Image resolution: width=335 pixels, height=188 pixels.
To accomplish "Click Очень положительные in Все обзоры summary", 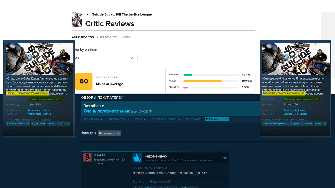I will pyautogui.click(x=107, y=111).
